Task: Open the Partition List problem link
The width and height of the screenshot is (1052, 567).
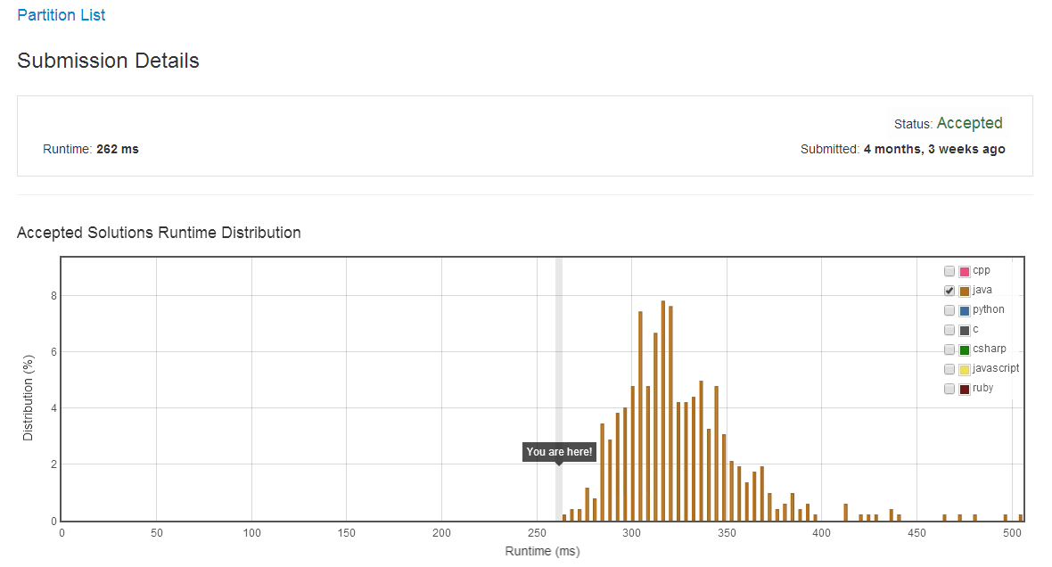Action: (61, 15)
